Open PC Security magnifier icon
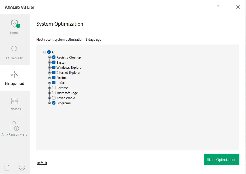The width and height of the screenshot is (246, 174). tap(15, 49)
